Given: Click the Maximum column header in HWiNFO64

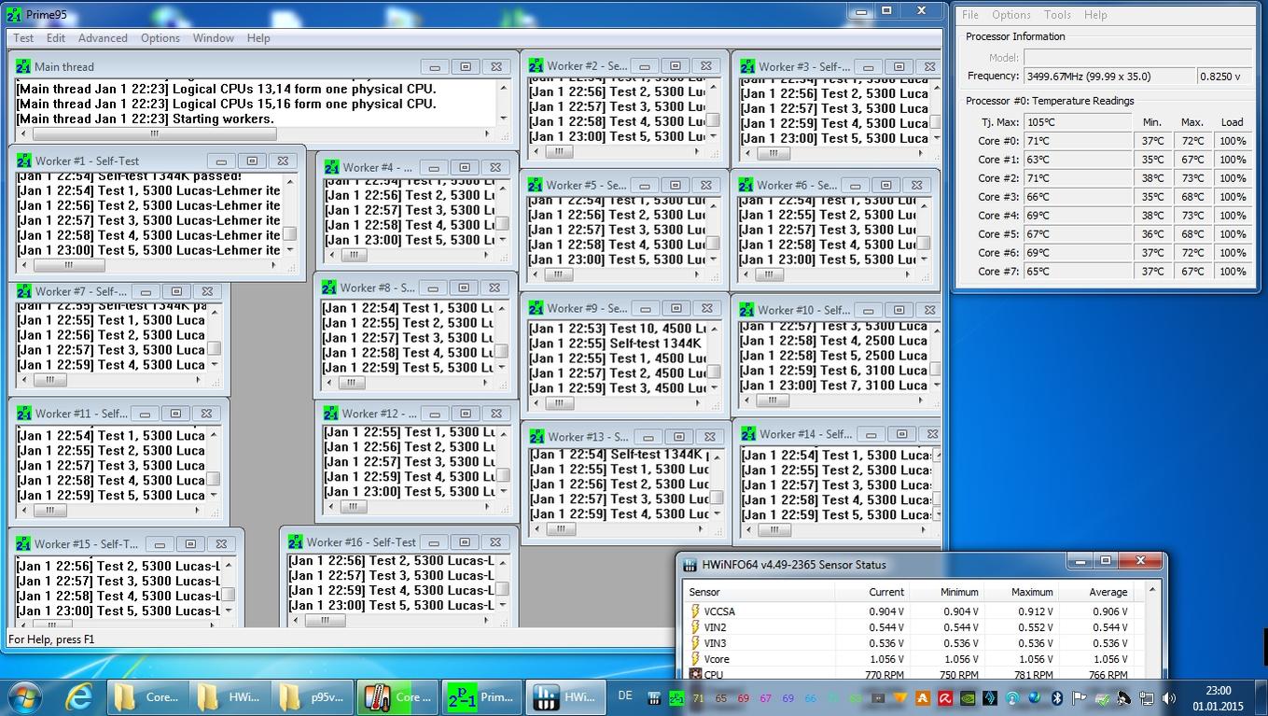Looking at the screenshot, I should coord(1020,592).
